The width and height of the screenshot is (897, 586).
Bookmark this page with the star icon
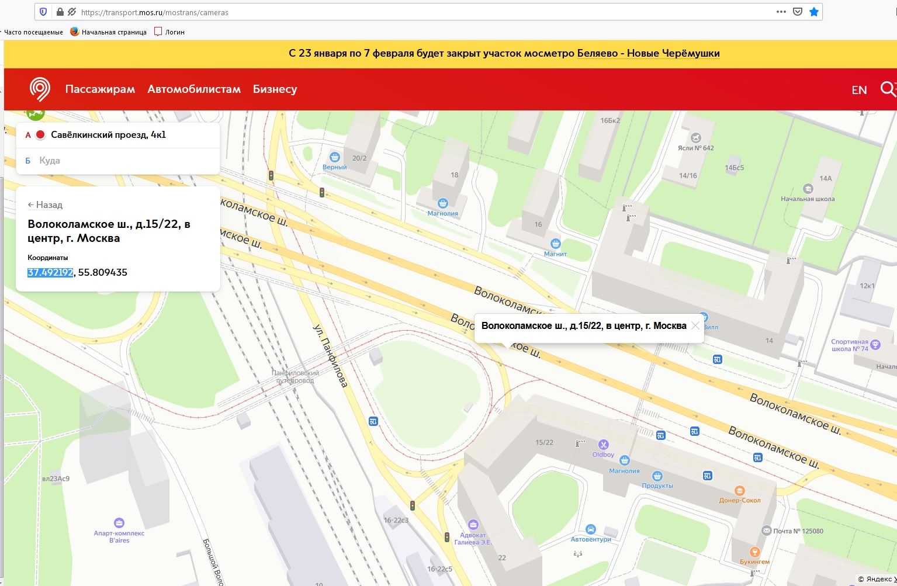(813, 12)
